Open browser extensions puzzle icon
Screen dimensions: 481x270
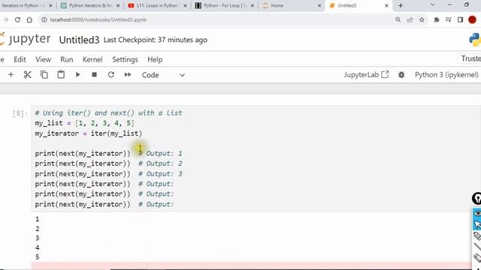437,19
